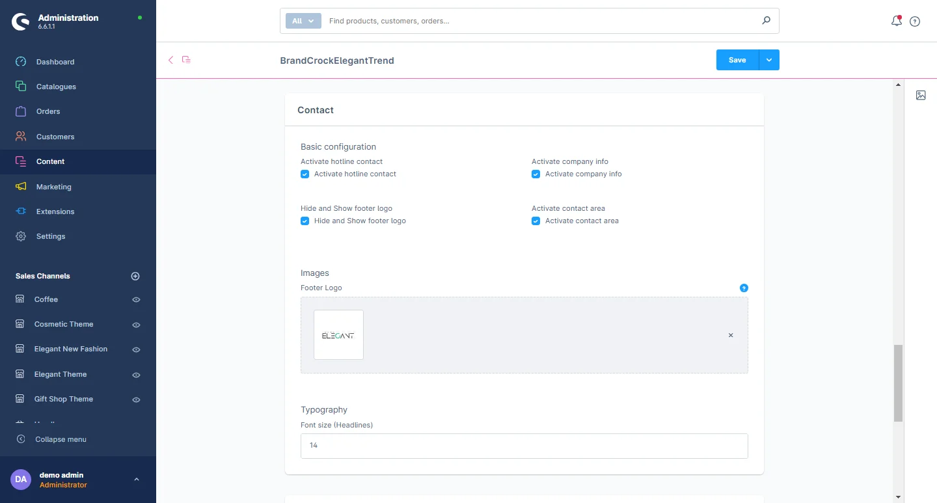This screenshot has width=937, height=503.
Task: Open the Catalogues menu
Action: [x=56, y=87]
